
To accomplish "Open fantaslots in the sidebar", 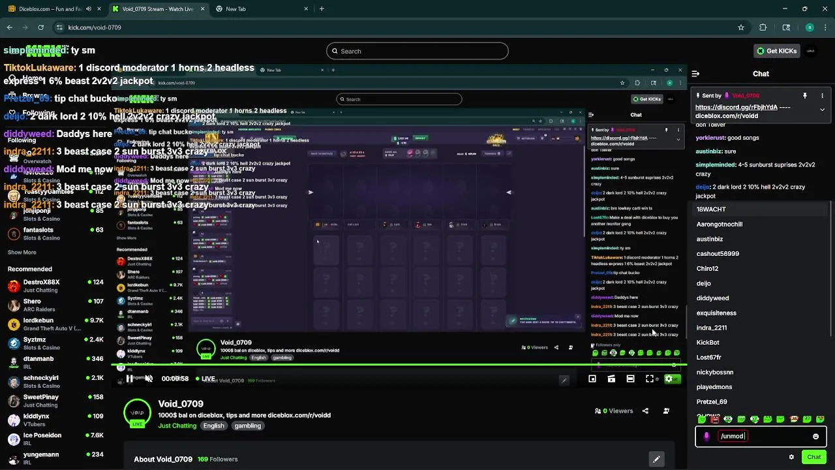I will [x=55, y=234].
